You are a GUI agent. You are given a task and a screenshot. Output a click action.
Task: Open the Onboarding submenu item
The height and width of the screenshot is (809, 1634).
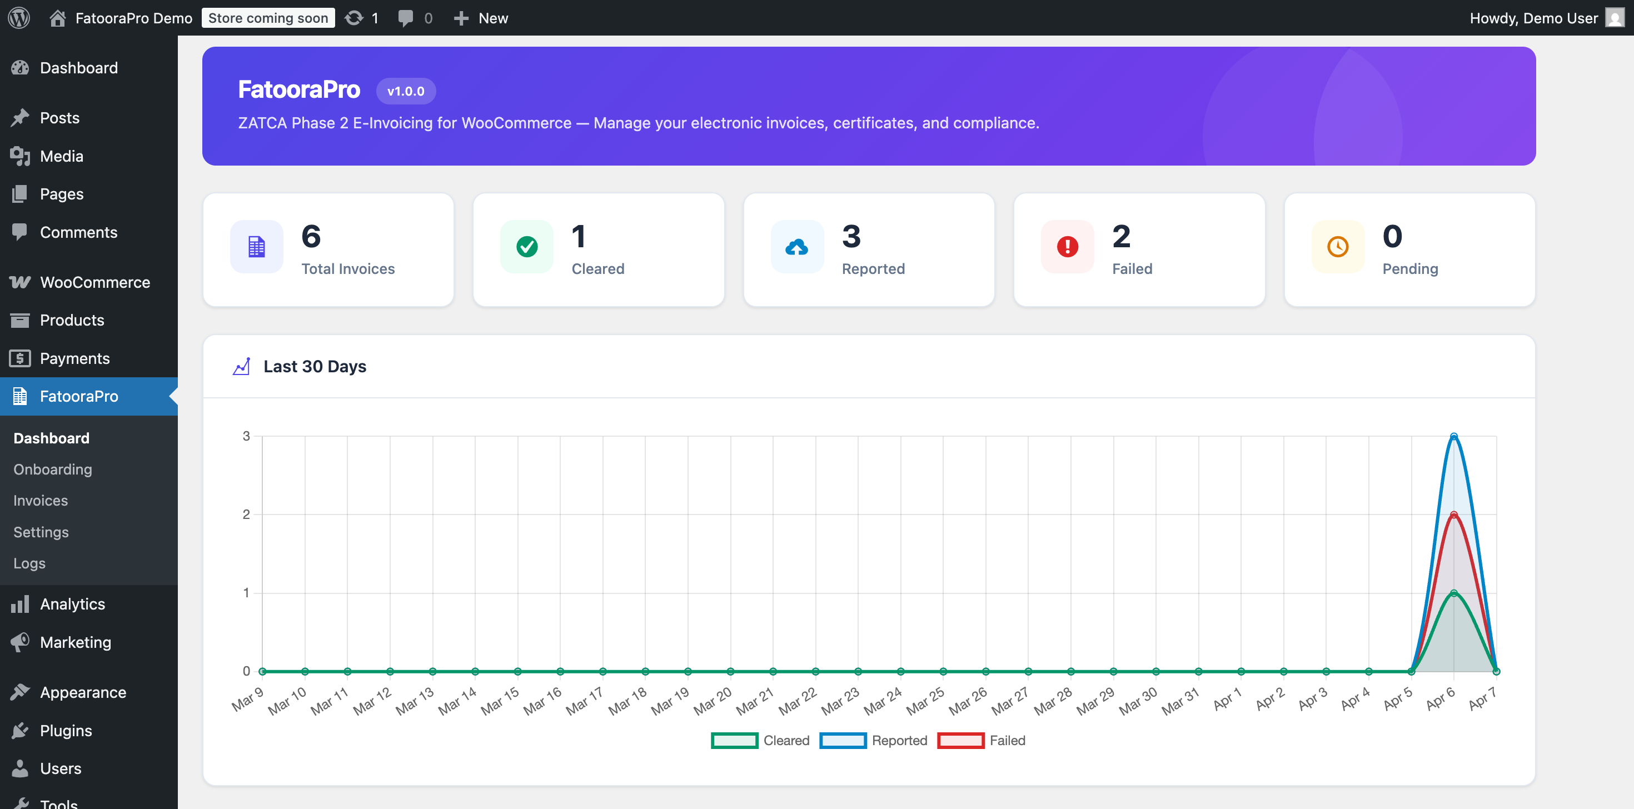53,469
